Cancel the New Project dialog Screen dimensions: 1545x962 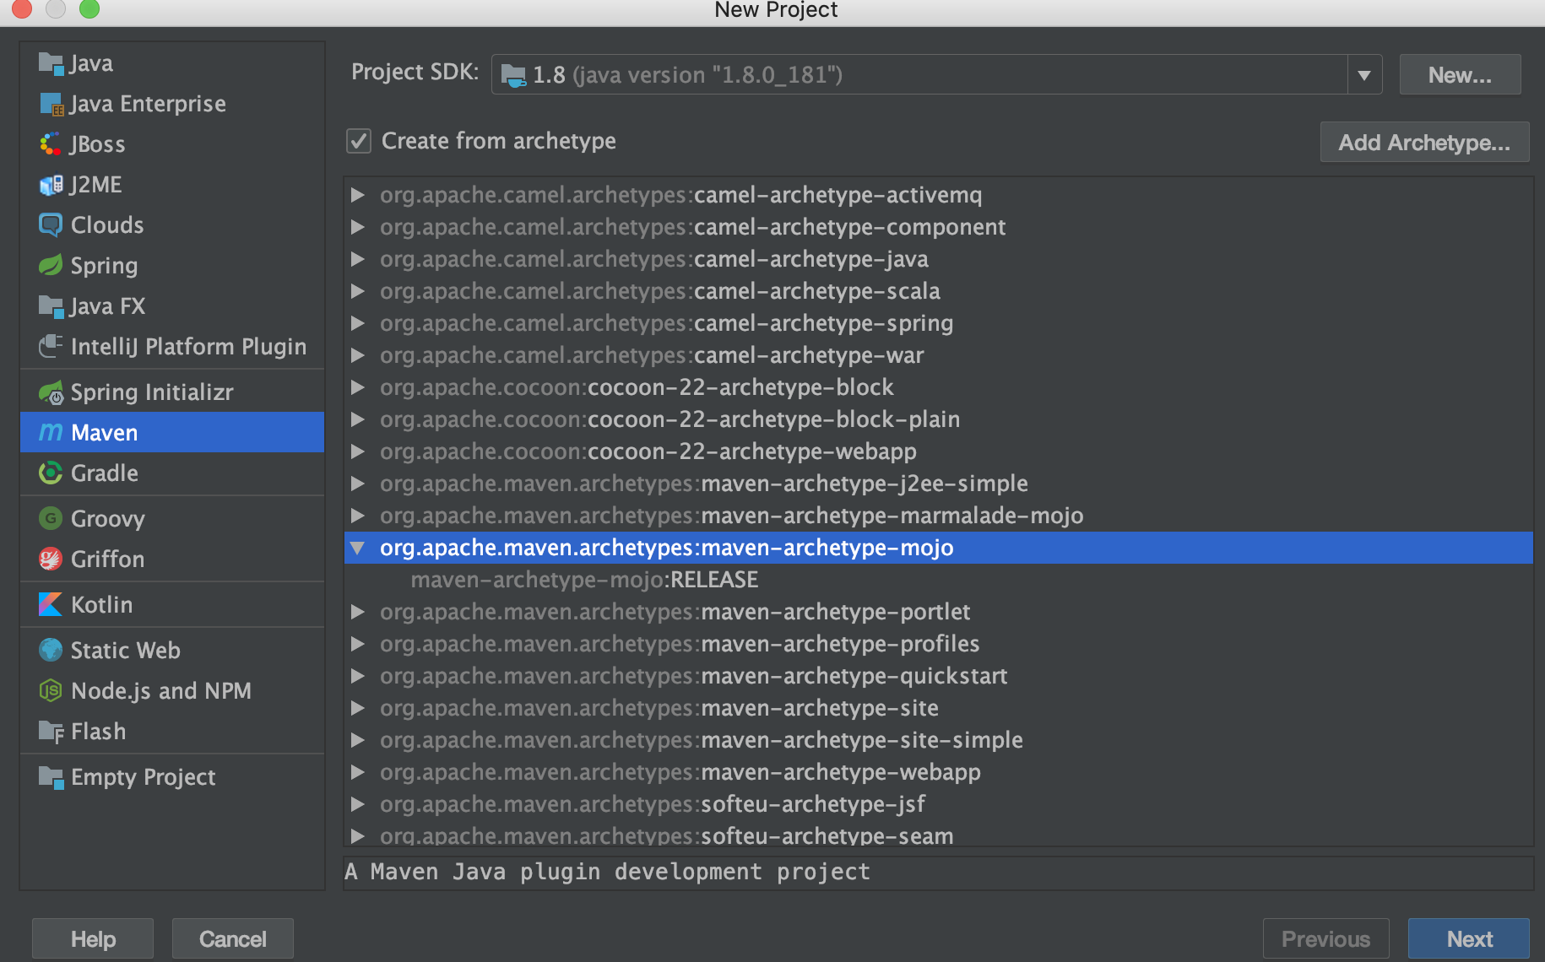point(233,938)
